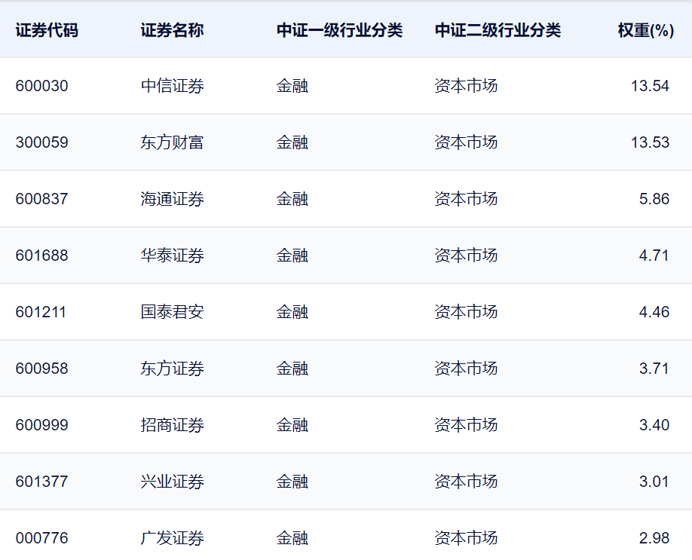692x560 pixels.
Task: Click stock code 000776
Action: [x=42, y=538]
